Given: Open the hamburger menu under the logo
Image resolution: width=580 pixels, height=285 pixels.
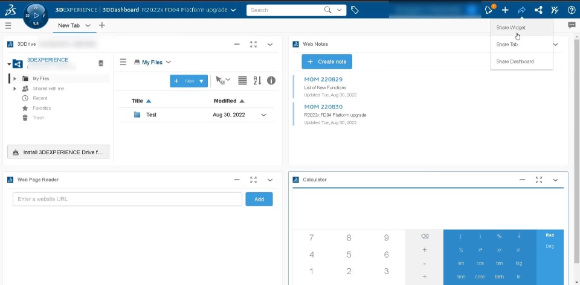Looking at the screenshot, I should [x=8, y=25].
